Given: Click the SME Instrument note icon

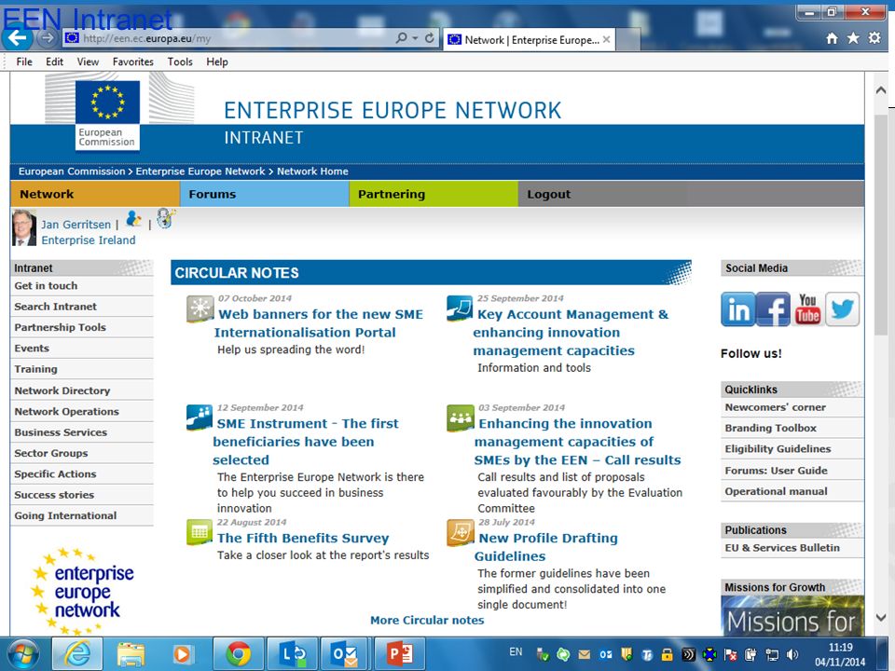Looking at the screenshot, I should [200, 418].
